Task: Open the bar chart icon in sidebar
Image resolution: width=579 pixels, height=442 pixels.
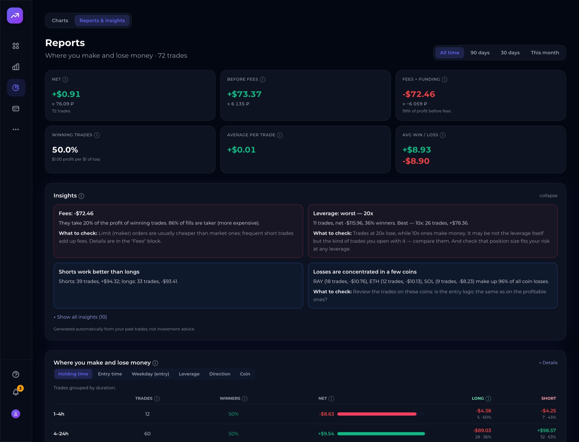Action: [16, 67]
